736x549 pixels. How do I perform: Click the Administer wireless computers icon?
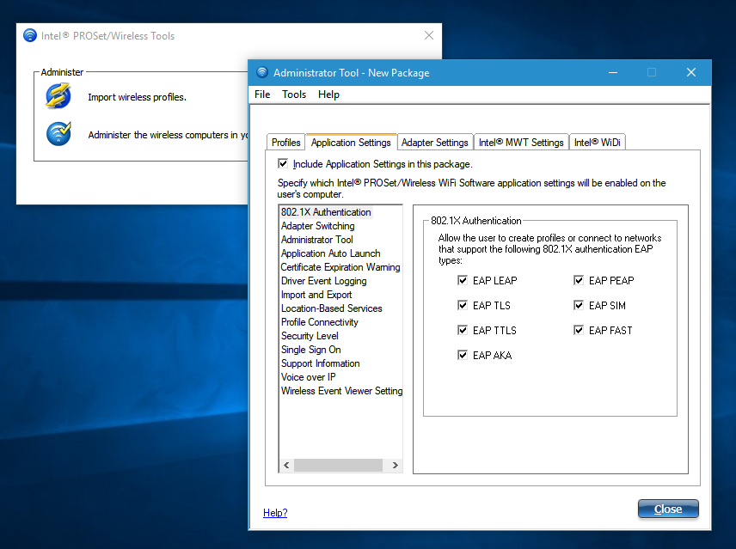pyautogui.click(x=58, y=134)
